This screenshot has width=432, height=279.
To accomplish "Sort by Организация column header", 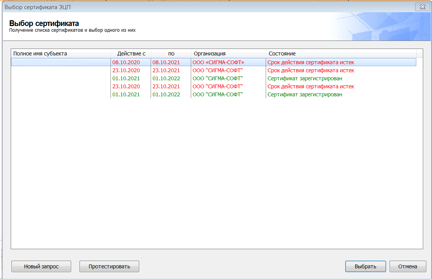I will coord(229,54).
